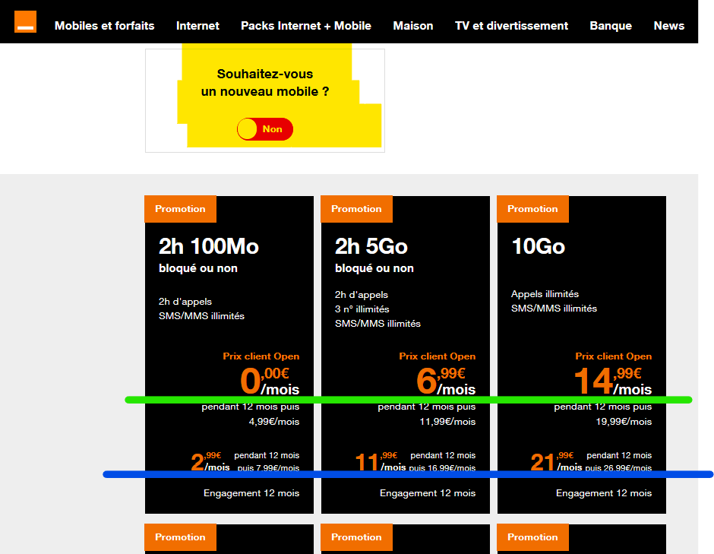Click 'Prix client Open' in 10Go card
Image resolution: width=714 pixels, height=554 pixels.
point(614,356)
